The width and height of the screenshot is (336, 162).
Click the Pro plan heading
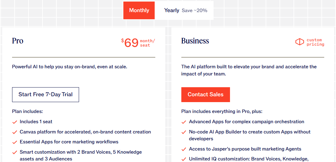click(18, 41)
